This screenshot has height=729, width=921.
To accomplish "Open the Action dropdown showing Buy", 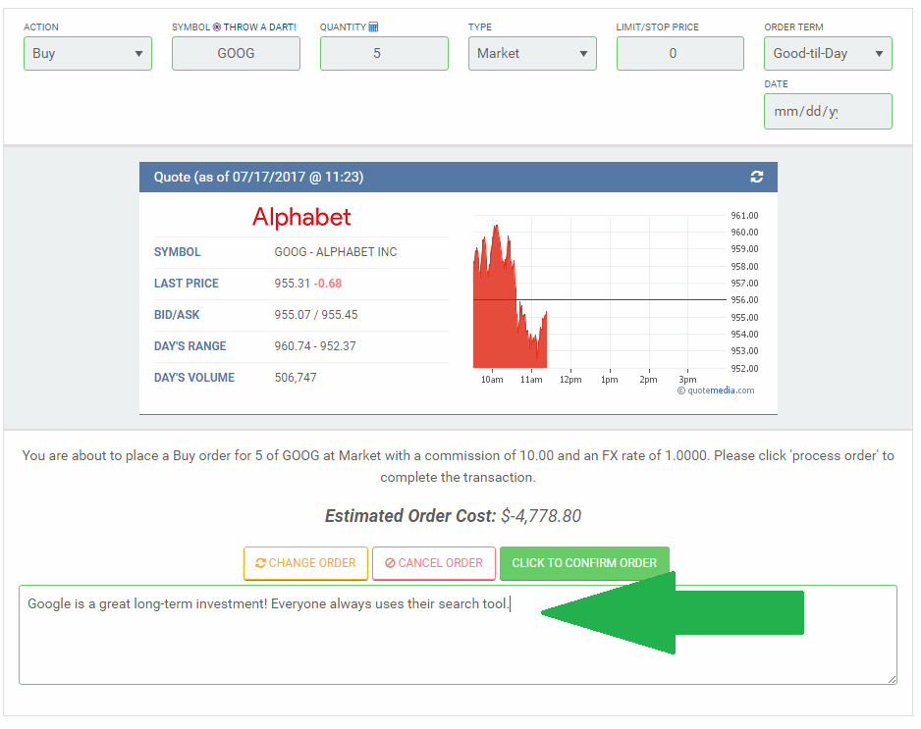I will [x=87, y=53].
